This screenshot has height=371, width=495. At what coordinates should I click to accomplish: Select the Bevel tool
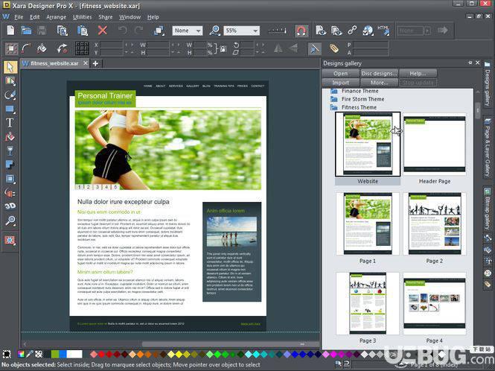click(10, 179)
